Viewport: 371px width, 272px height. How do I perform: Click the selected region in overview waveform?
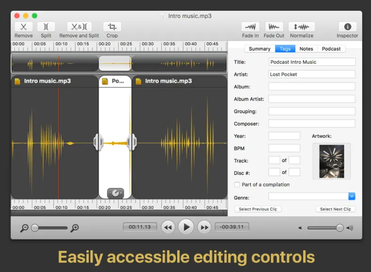point(115,63)
